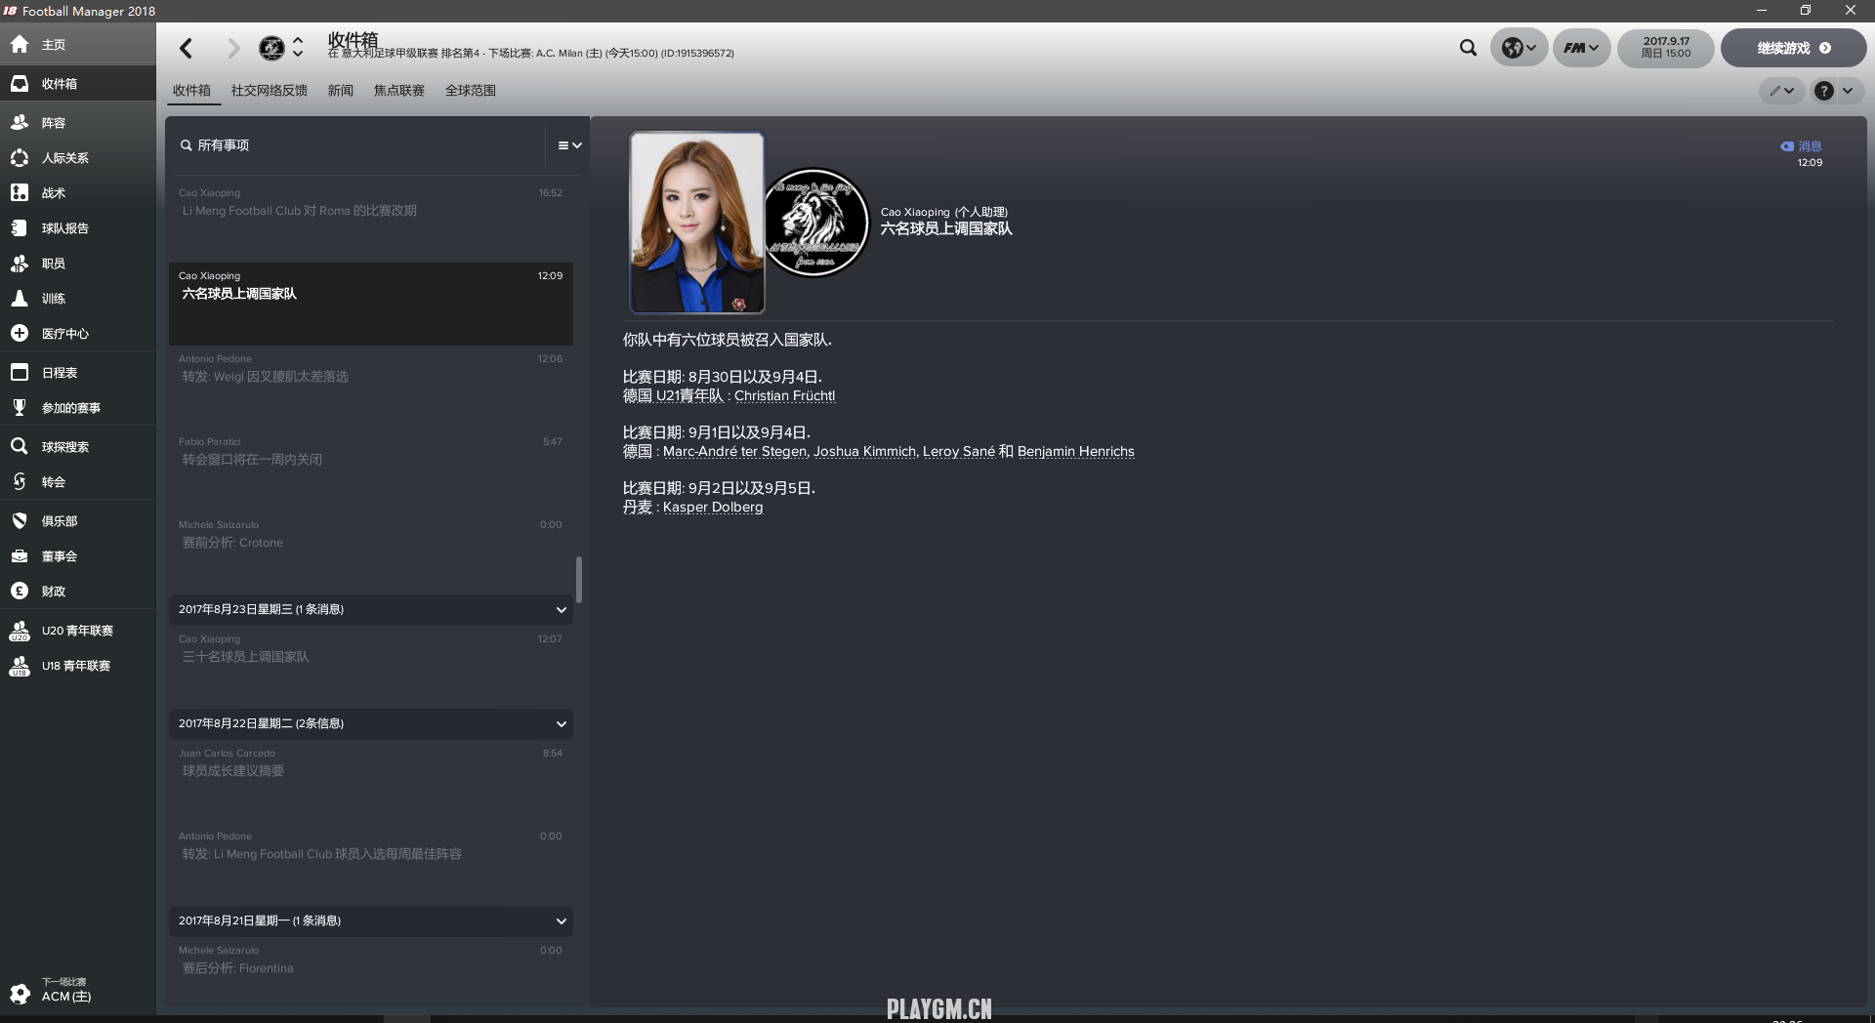Open Training (训练) sidebar icon
The height and width of the screenshot is (1023, 1875).
pos(20,299)
